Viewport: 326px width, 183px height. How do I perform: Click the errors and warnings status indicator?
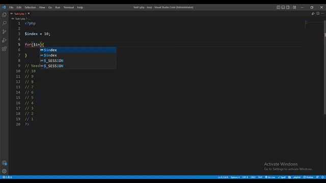pyautogui.click(x=7, y=177)
